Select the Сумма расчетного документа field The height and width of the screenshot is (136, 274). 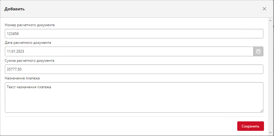134,69
